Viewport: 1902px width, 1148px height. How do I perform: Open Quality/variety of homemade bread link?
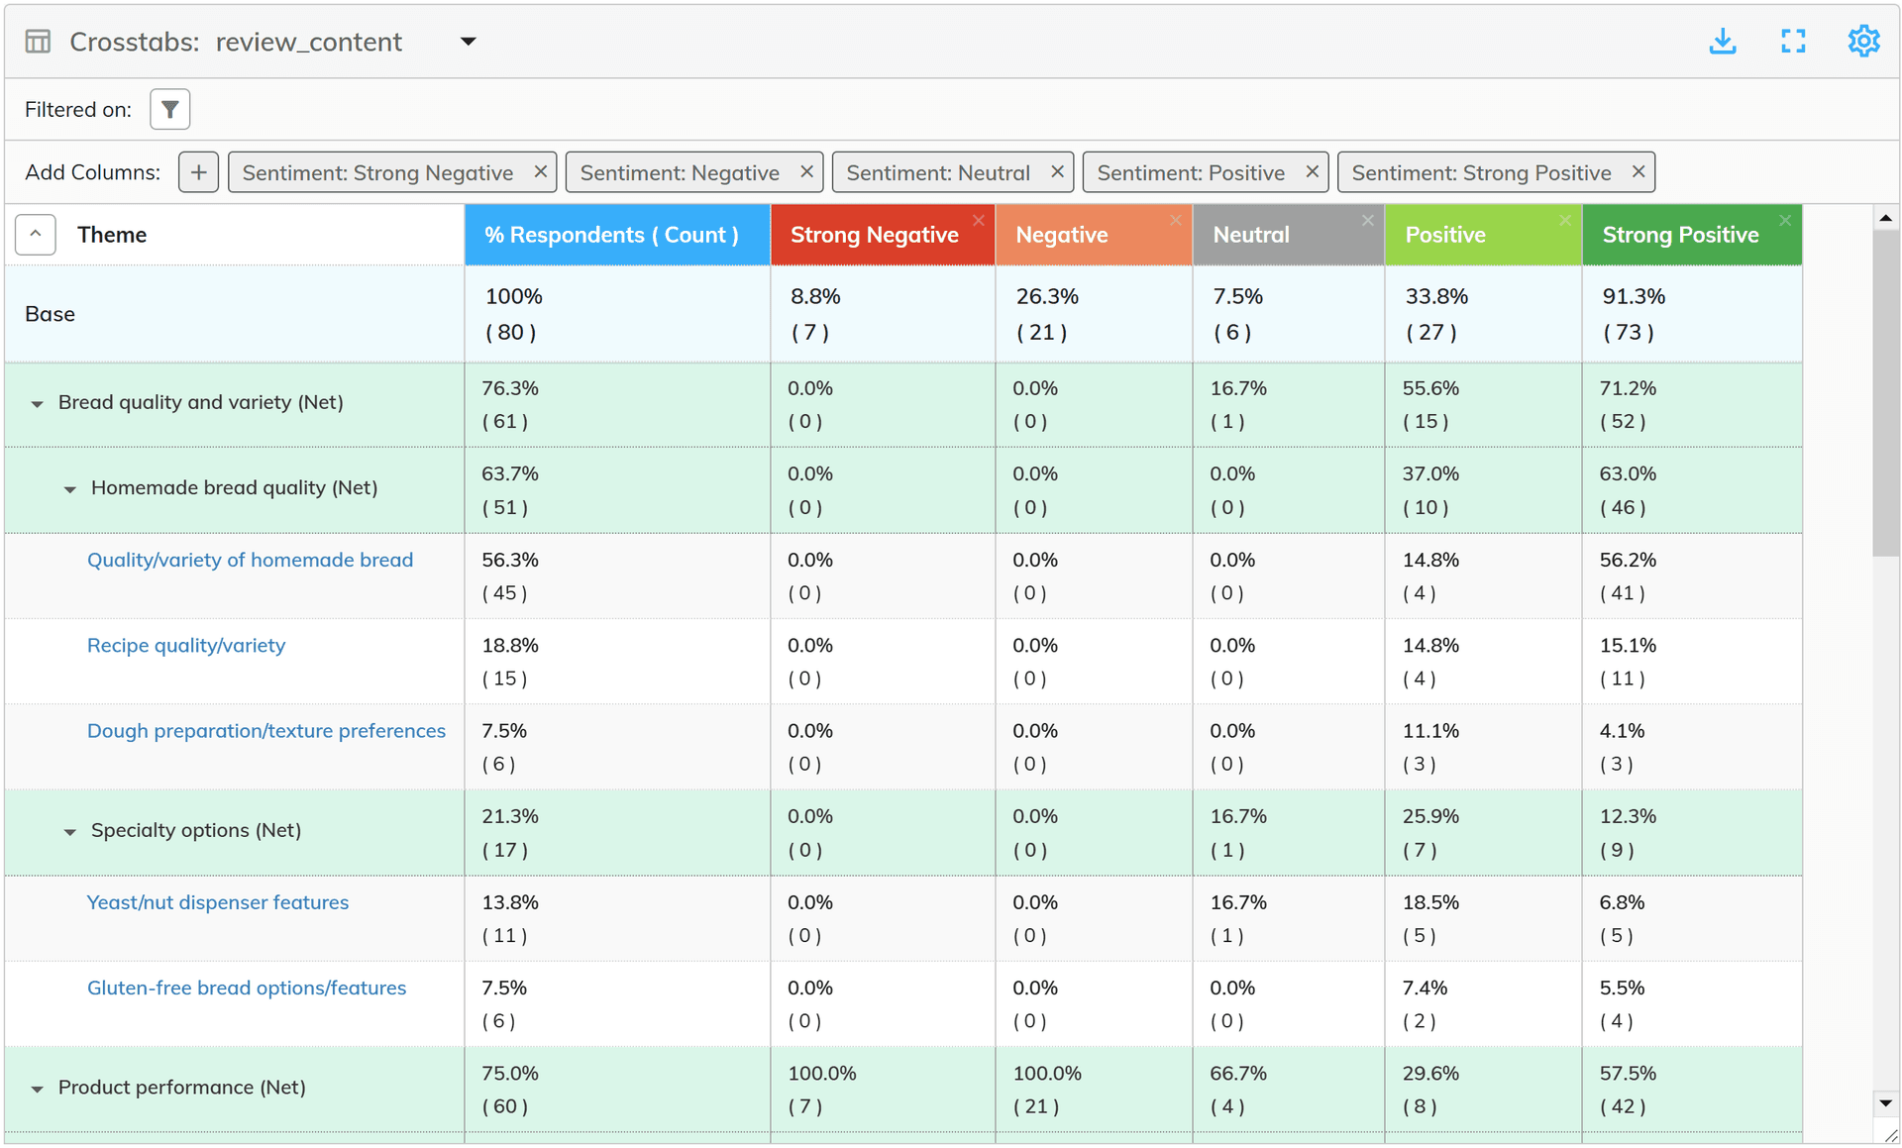point(250,560)
